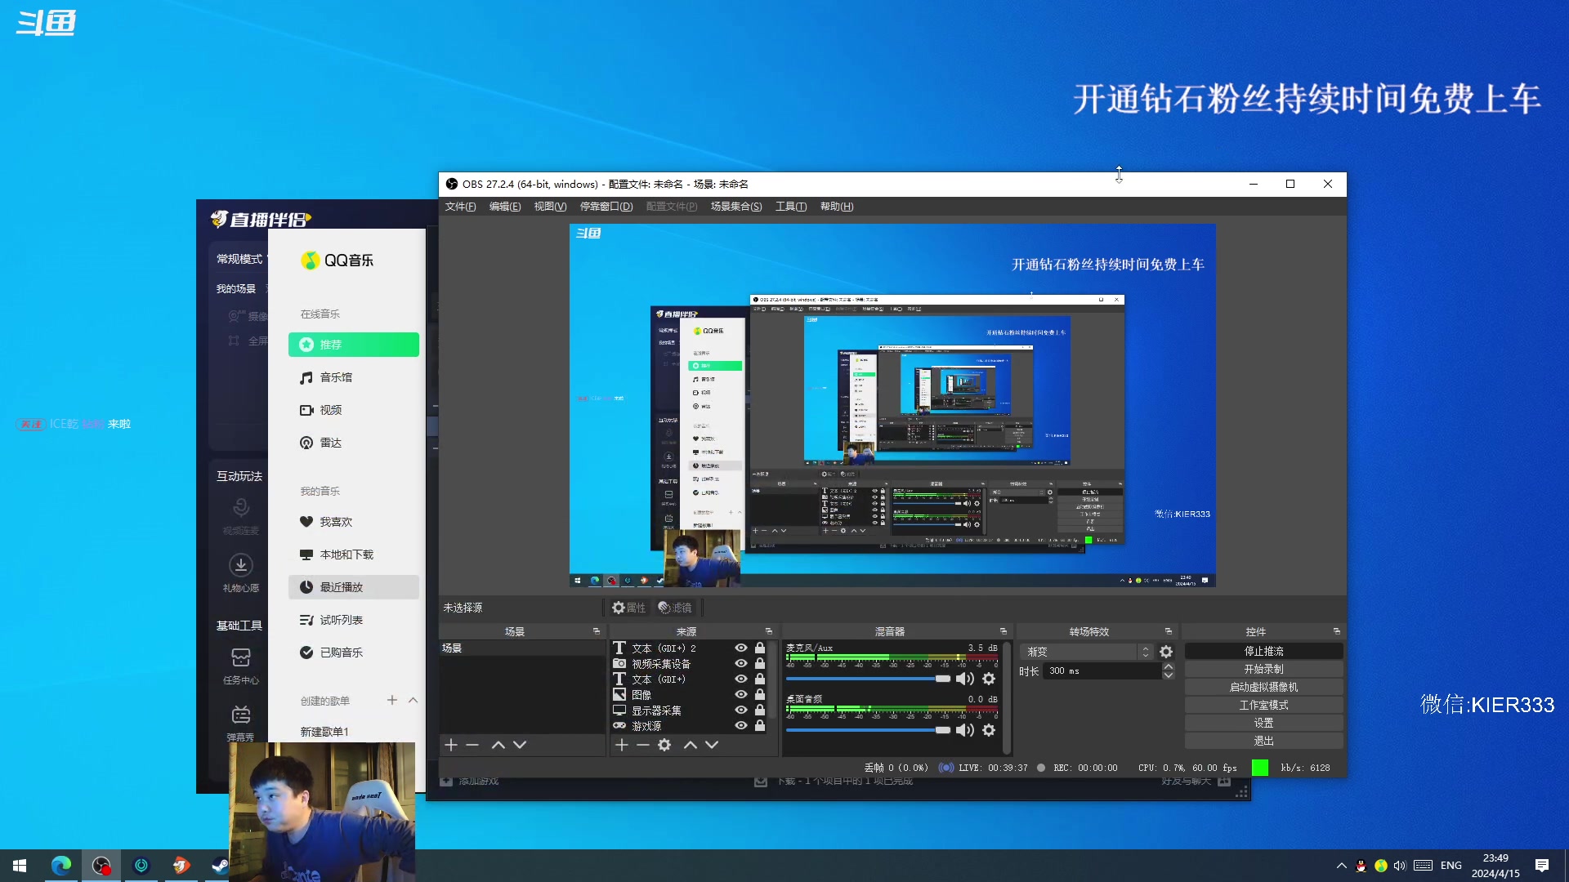Open the 帮助(H) menu
This screenshot has width=1569, height=882.
coord(837,207)
